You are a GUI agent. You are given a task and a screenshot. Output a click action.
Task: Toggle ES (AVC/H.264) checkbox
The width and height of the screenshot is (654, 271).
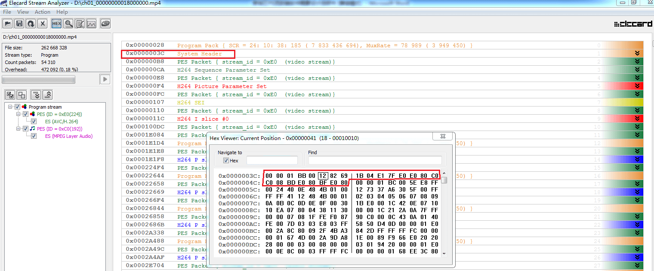coord(34,122)
